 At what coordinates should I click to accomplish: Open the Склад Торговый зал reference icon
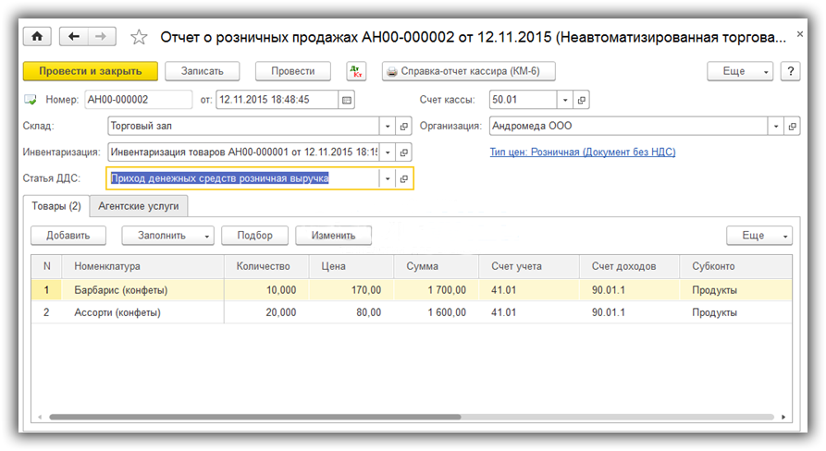(x=404, y=126)
